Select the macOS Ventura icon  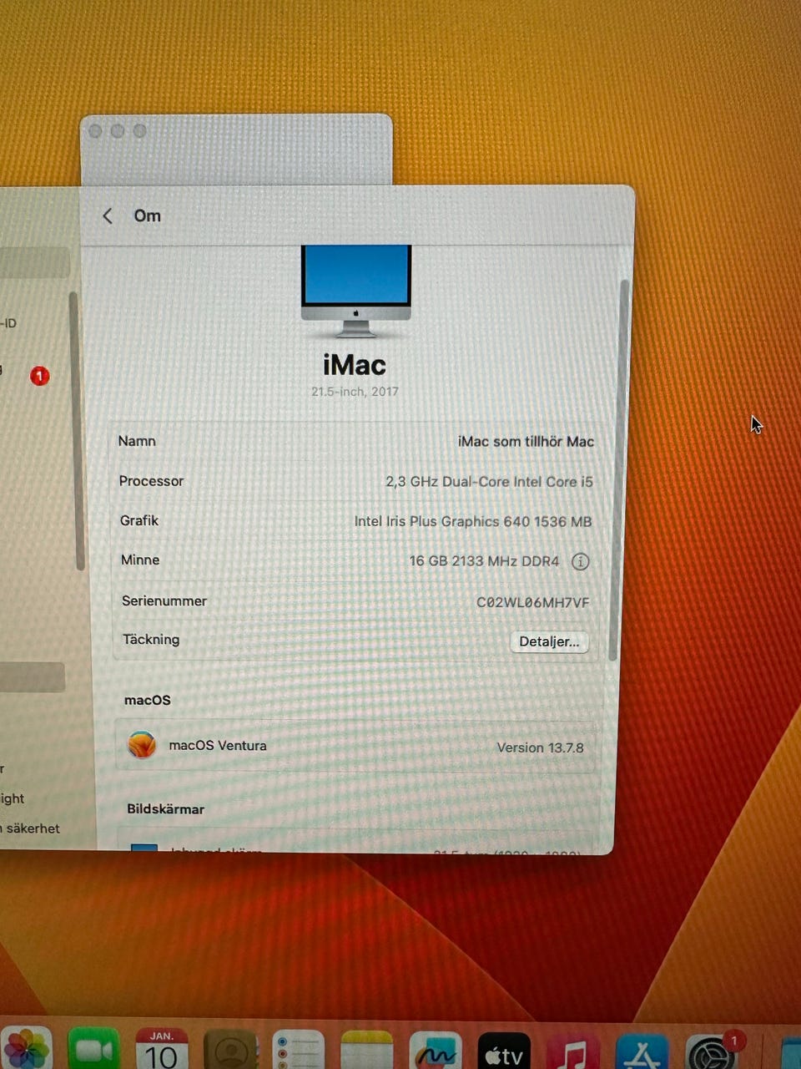point(142,745)
